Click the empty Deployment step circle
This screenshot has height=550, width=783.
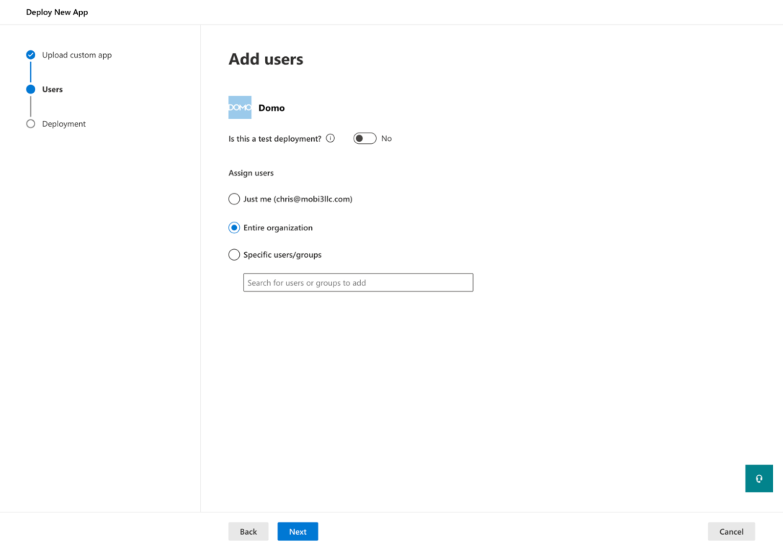pyautogui.click(x=30, y=124)
